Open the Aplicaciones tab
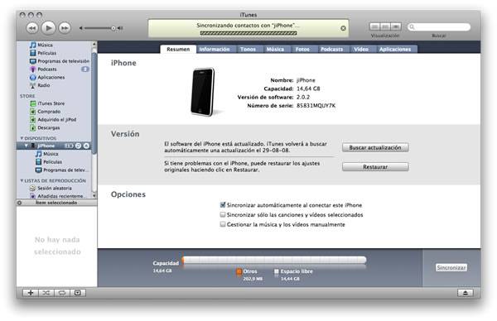Screen dimensions: 497x321 click(x=394, y=49)
